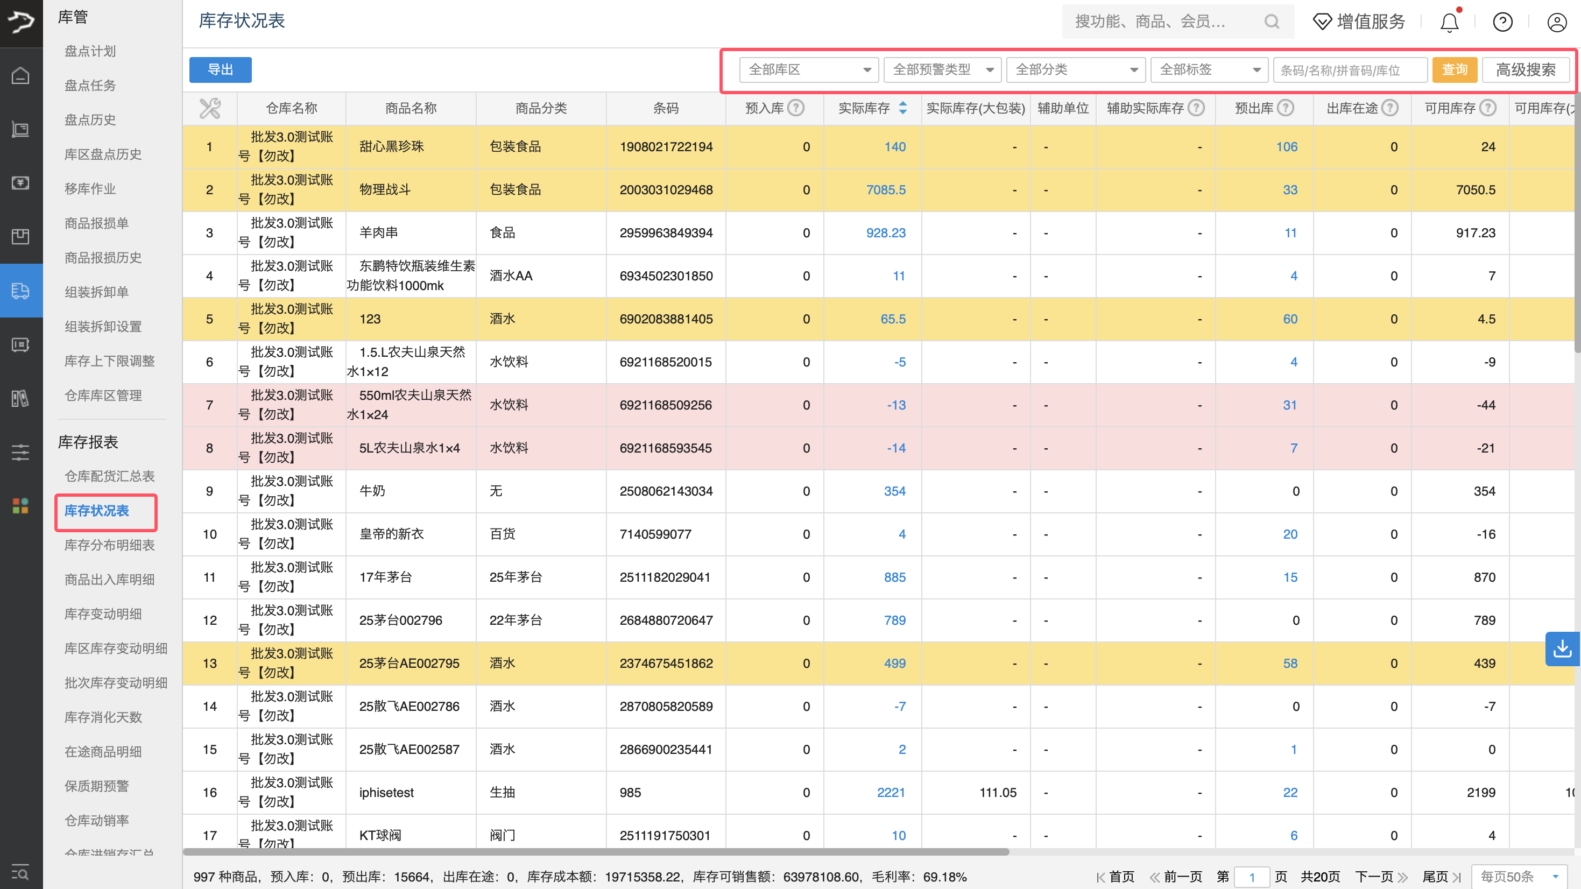This screenshot has width=1581, height=889.
Task: Open stock detail link 140 for 甜心黑珍珠
Action: pyautogui.click(x=894, y=147)
